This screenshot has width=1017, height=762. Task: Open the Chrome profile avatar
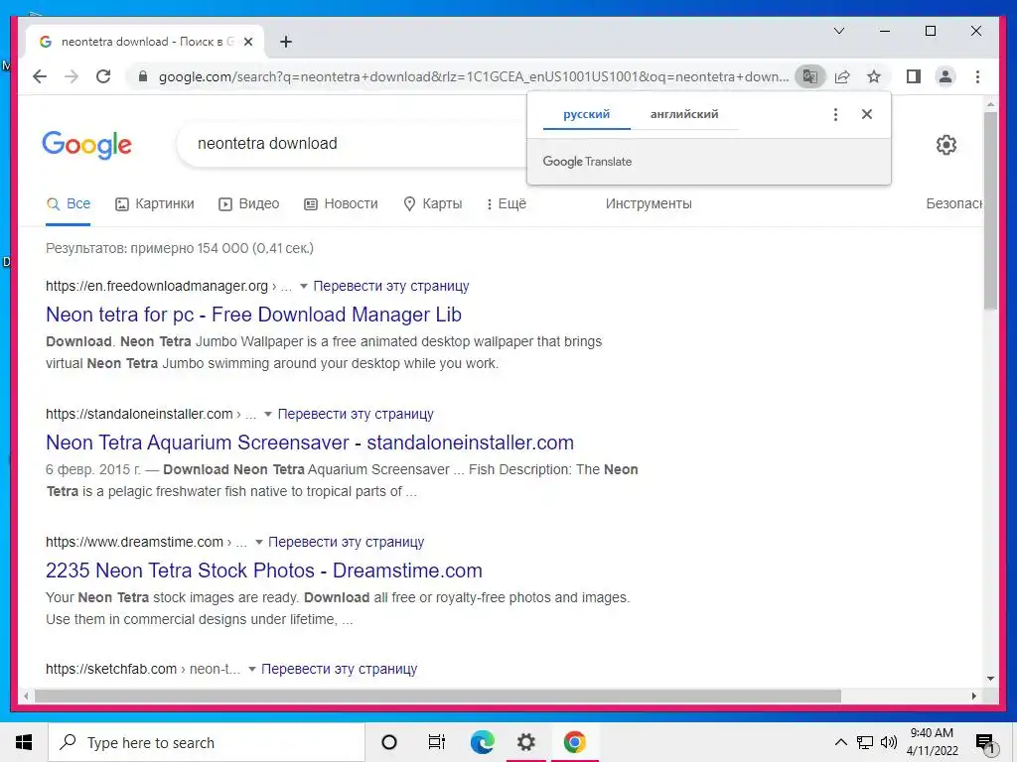(x=945, y=76)
